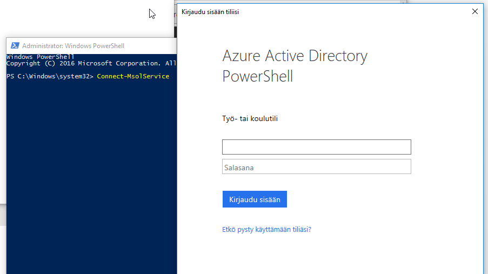Image resolution: width=488 pixels, height=274 pixels.
Task: Click the Connect-MsolService command text
Action: pos(133,76)
